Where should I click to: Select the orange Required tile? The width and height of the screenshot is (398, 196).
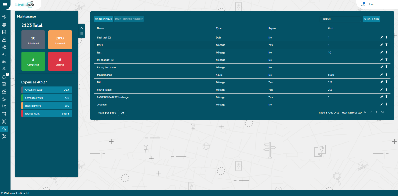(60, 40)
